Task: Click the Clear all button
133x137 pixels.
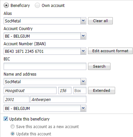Action: coord(100,21)
